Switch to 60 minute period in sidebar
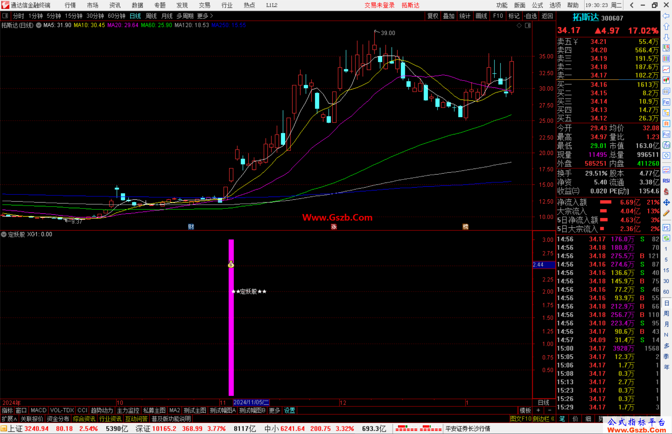The width and height of the screenshot is (672, 434). 666,292
